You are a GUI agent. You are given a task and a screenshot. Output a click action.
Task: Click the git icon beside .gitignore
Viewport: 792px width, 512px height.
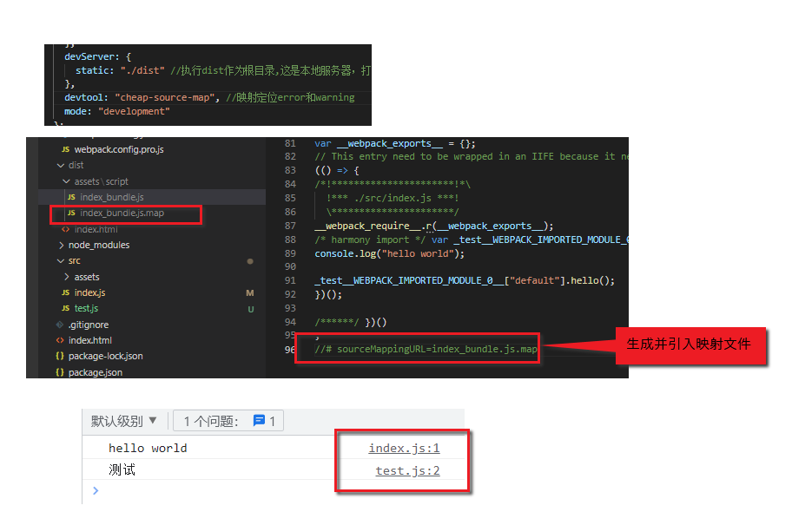pos(60,325)
